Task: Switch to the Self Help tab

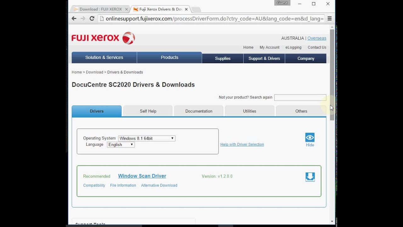Action: 148,111
